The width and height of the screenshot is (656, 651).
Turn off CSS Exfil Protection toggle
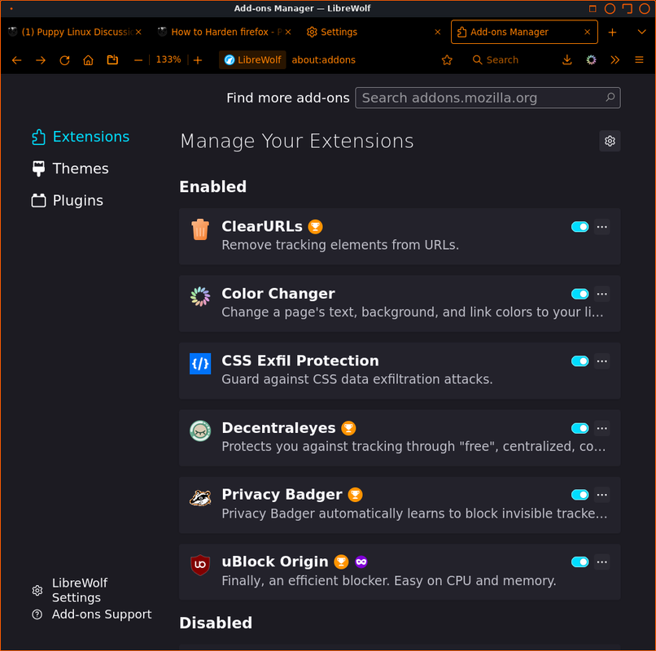point(579,361)
